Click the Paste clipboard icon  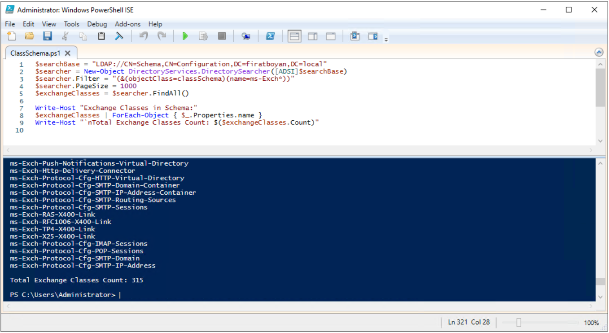pos(101,36)
